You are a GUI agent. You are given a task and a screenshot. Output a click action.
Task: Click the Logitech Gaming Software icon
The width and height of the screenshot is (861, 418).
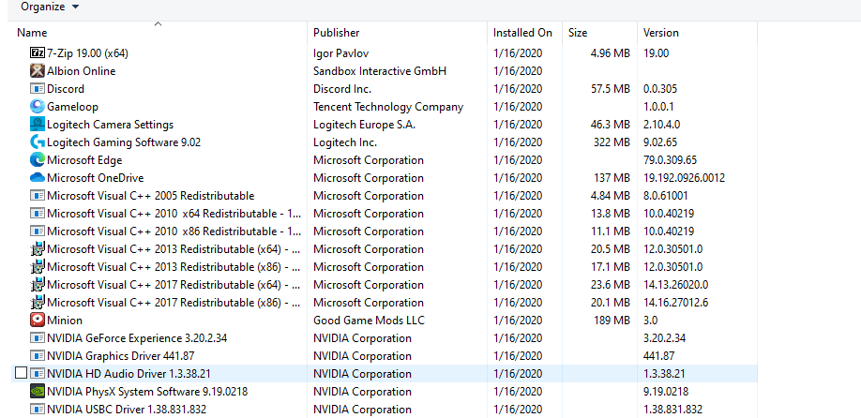click(37, 142)
